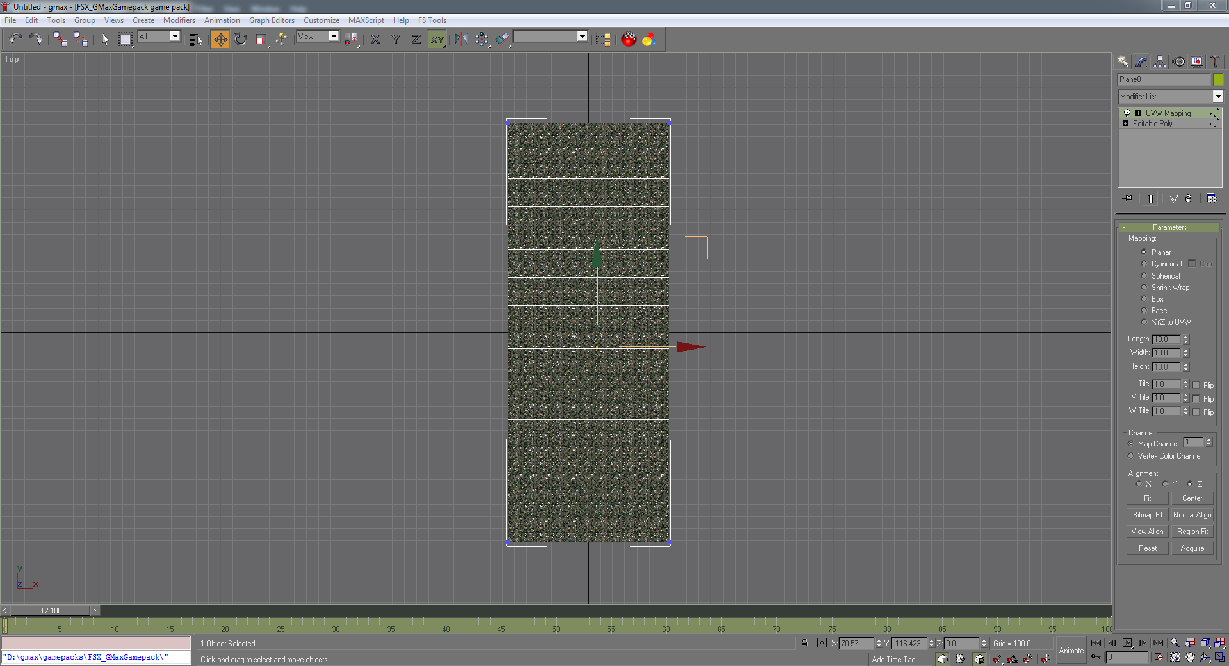Select the Rotate tool in toolbar

coord(240,40)
